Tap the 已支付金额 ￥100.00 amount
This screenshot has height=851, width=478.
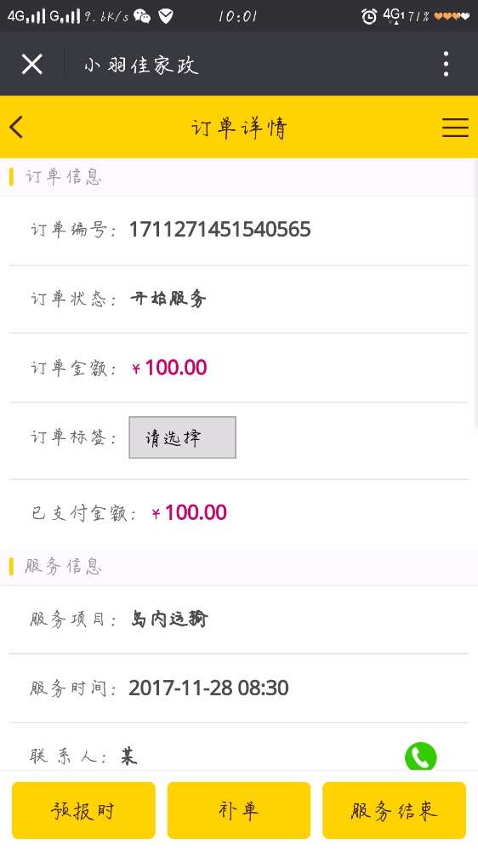pyautogui.click(x=189, y=512)
